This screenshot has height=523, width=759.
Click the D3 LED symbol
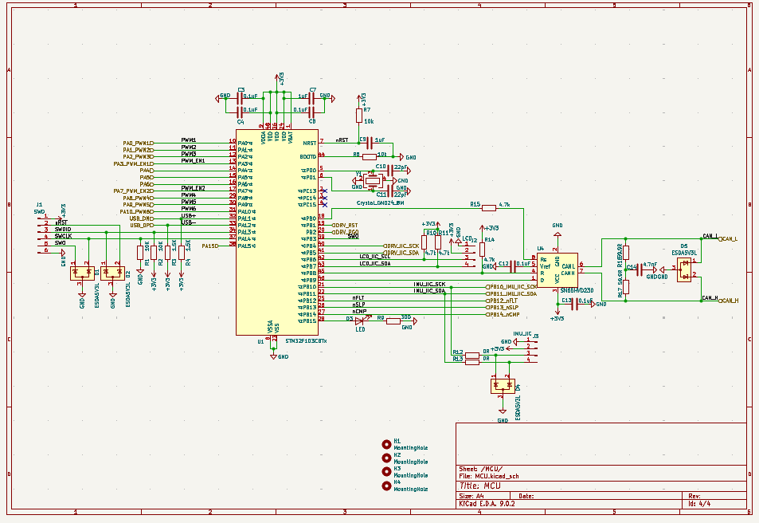click(x=359, y=320)
